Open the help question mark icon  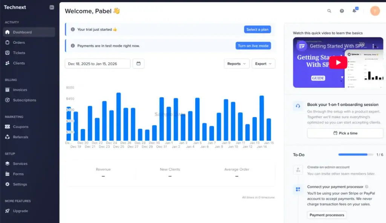pos(342,11)
